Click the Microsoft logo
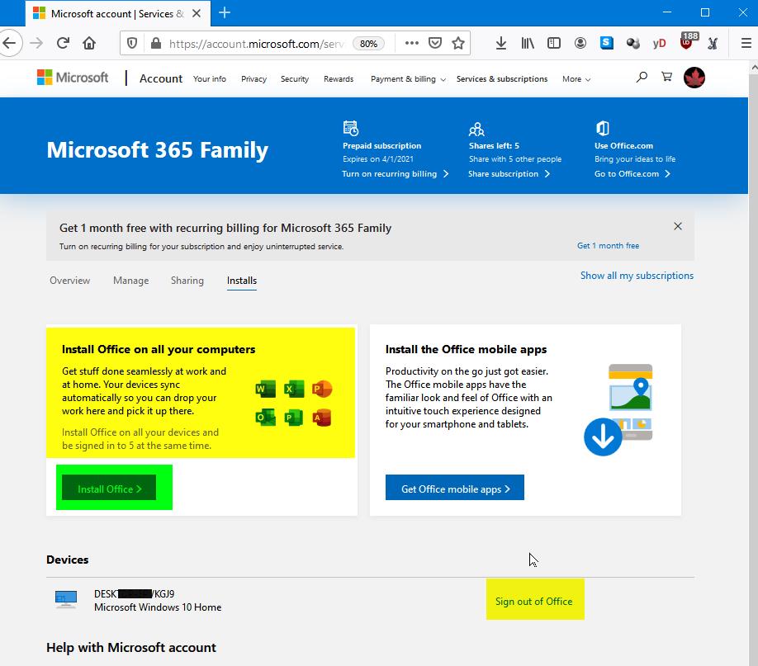 tap(73, 78)
